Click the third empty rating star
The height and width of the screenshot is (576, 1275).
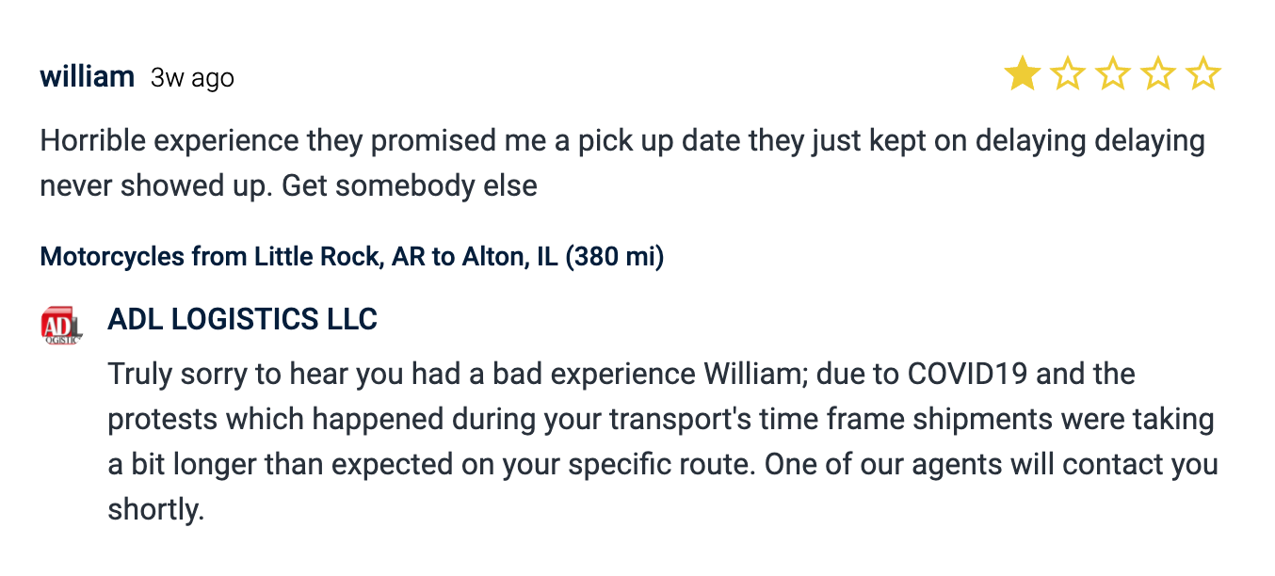pyautogui.click(x=1112, y=73)
